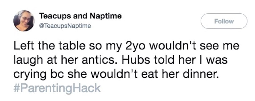Click the Follow button

click(x=224, y=21)
